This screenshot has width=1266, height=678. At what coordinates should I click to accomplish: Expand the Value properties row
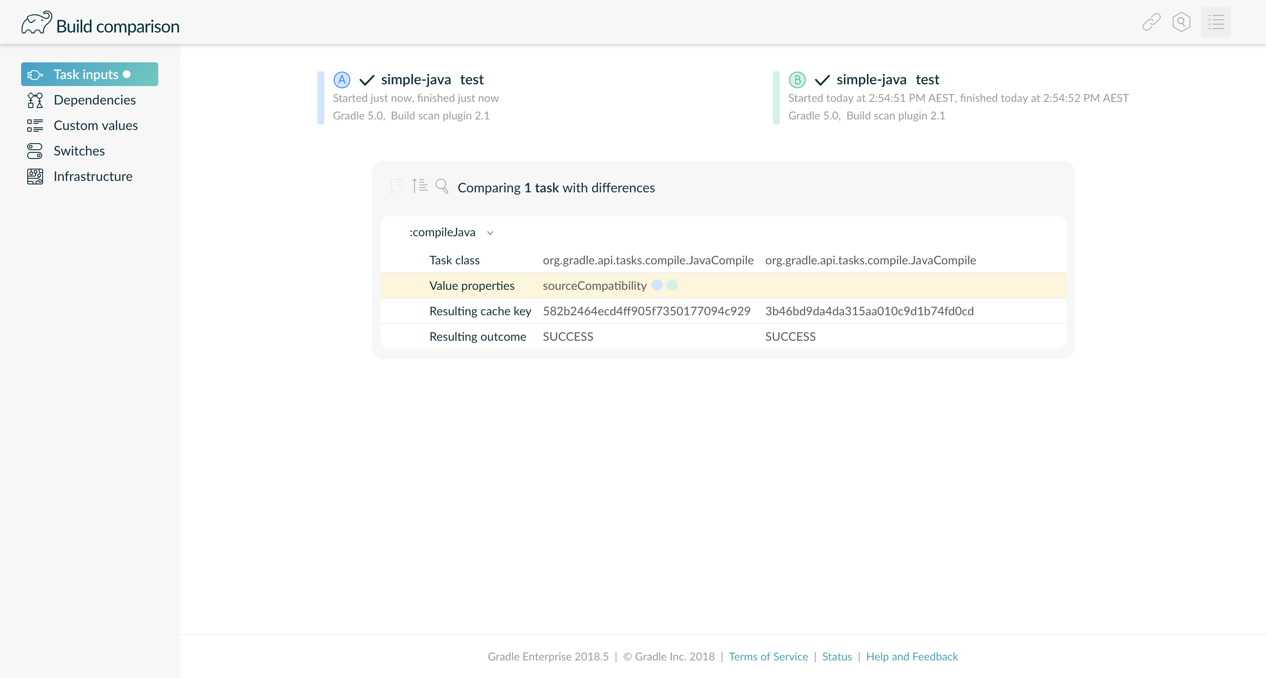pos(471,286)
